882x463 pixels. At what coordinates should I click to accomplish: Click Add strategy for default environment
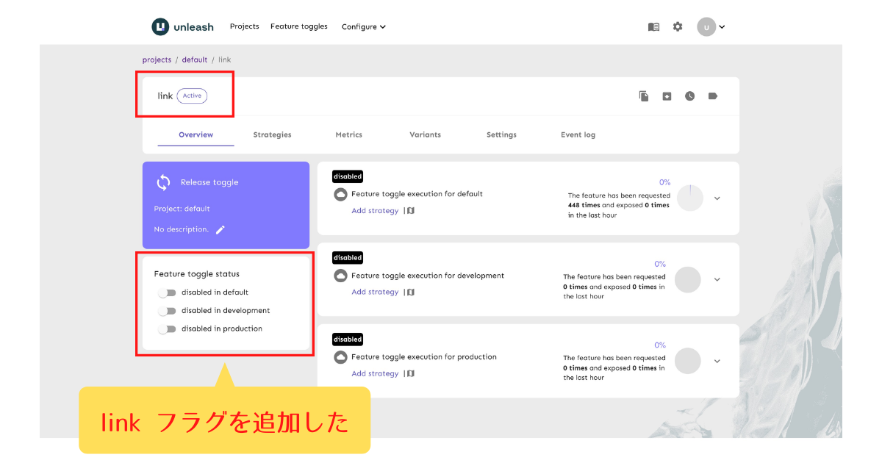375,211
